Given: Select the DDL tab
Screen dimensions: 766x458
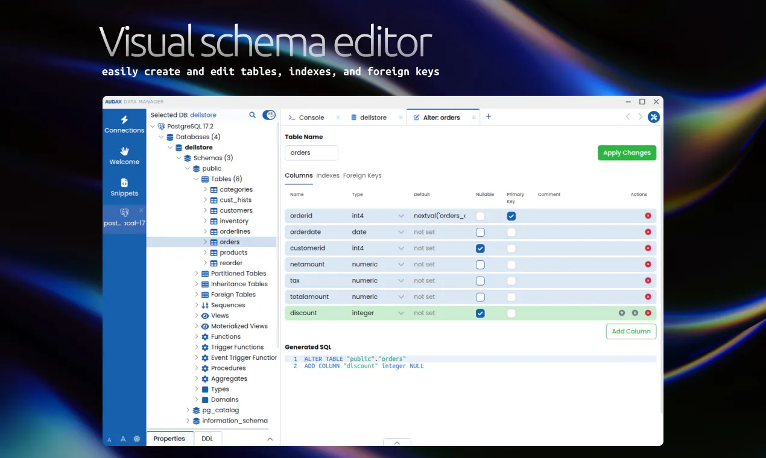Looking at the screenshot, I should [x=207, y=439].
